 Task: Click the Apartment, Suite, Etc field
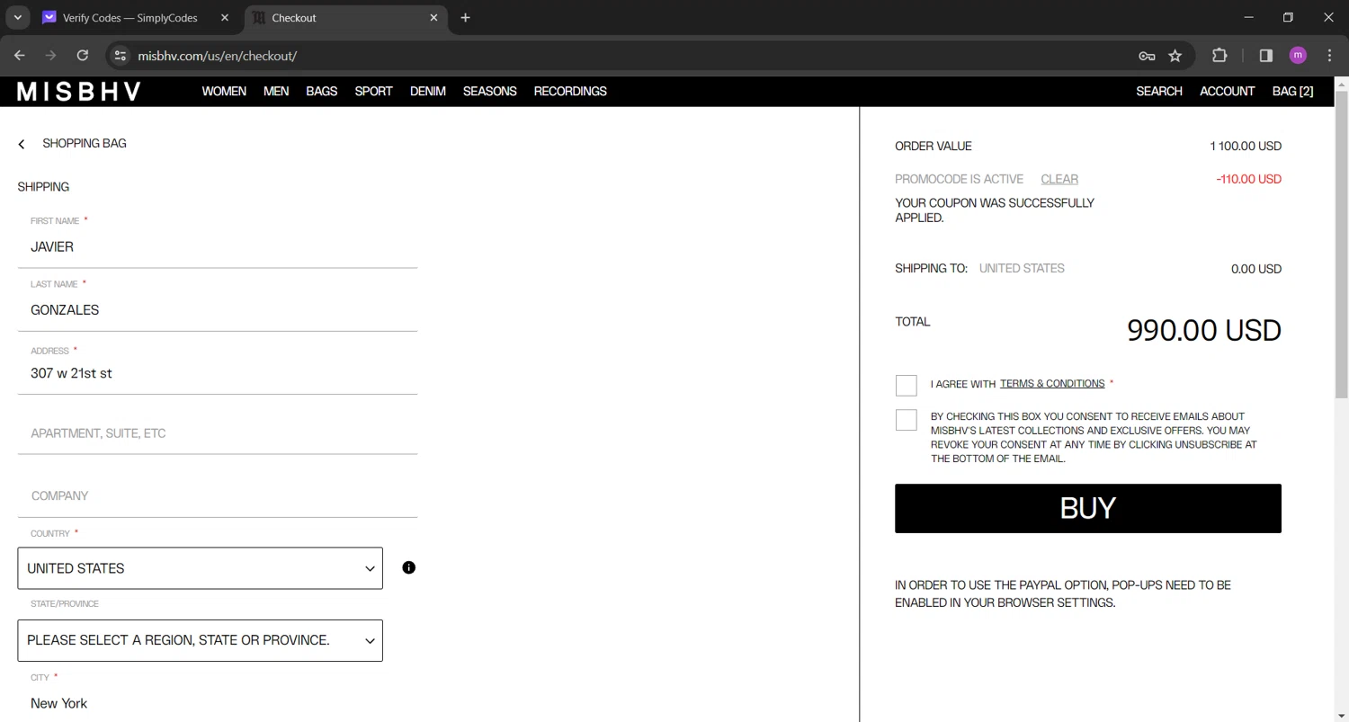pos(218,433)
